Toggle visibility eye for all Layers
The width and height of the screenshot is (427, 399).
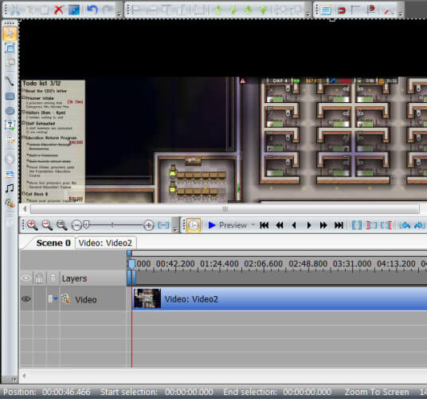coord(26,279)
